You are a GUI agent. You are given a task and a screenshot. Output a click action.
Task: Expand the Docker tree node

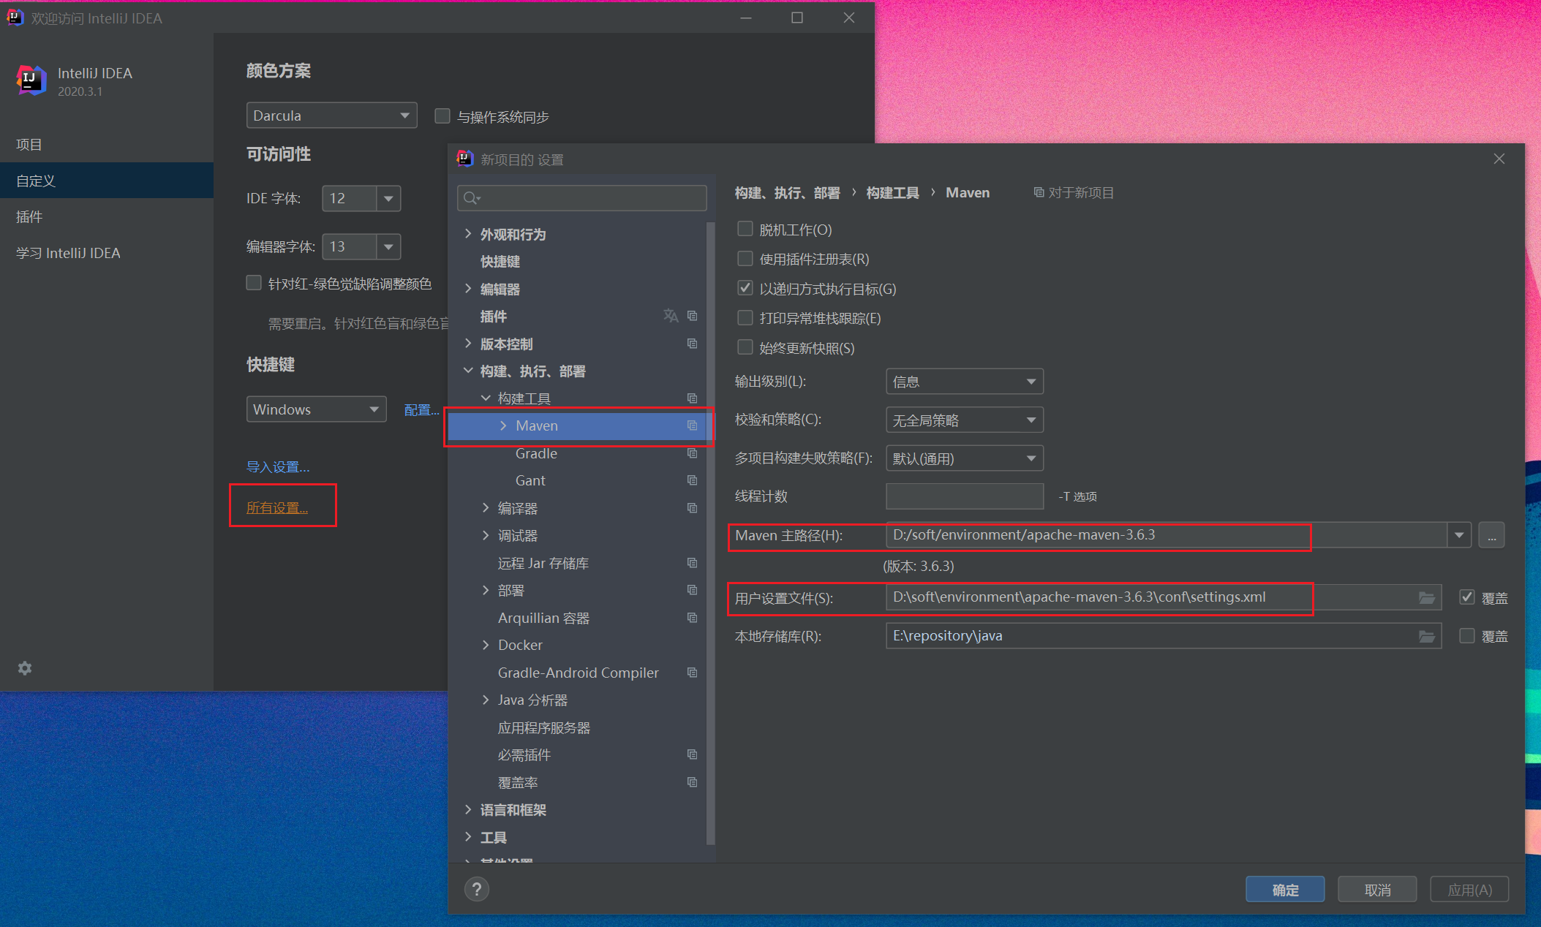pyautogui.click(x=486, y=645)
